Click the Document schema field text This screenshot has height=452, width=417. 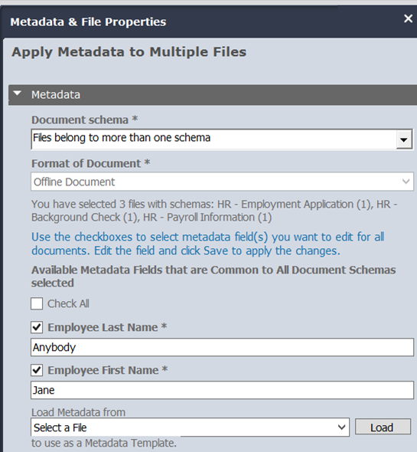tap(122, 138)
